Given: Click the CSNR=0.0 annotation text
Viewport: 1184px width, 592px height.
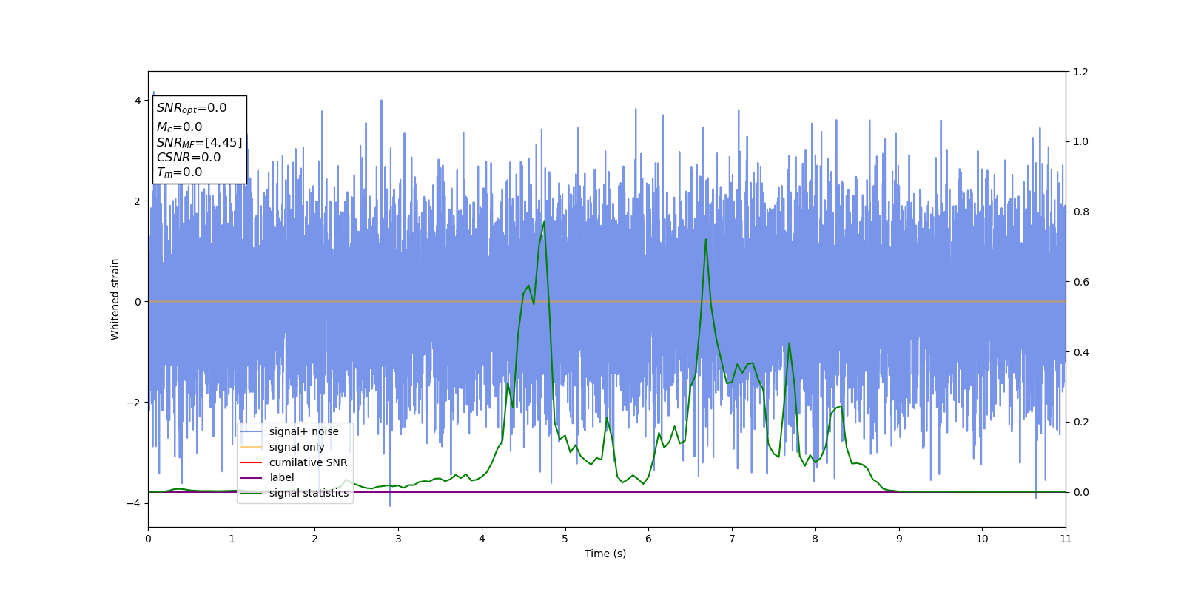Looking at the screenshot, I should 189,157.
